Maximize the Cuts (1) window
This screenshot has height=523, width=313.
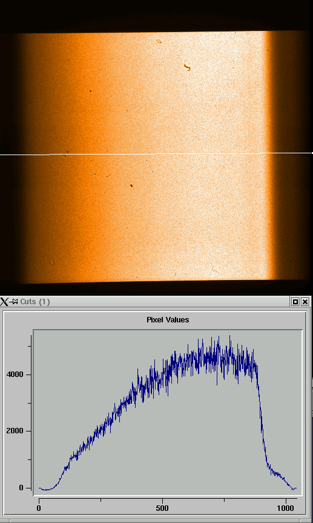(295, 302)
